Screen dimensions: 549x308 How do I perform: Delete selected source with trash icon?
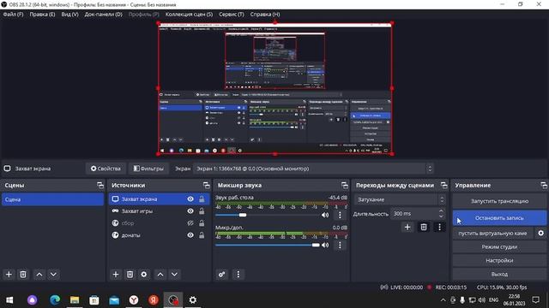tap(130, 275)
